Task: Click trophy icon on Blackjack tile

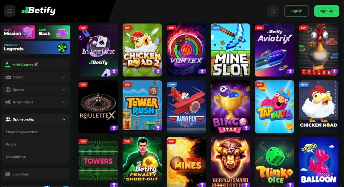Action: 114,71
